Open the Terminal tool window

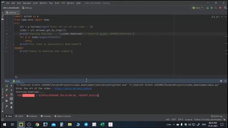(46, 116)
